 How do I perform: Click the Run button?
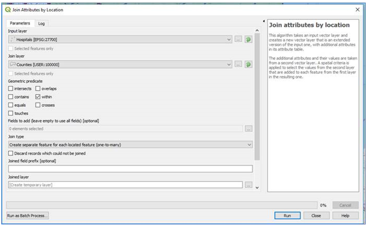(x=287, y=216)
